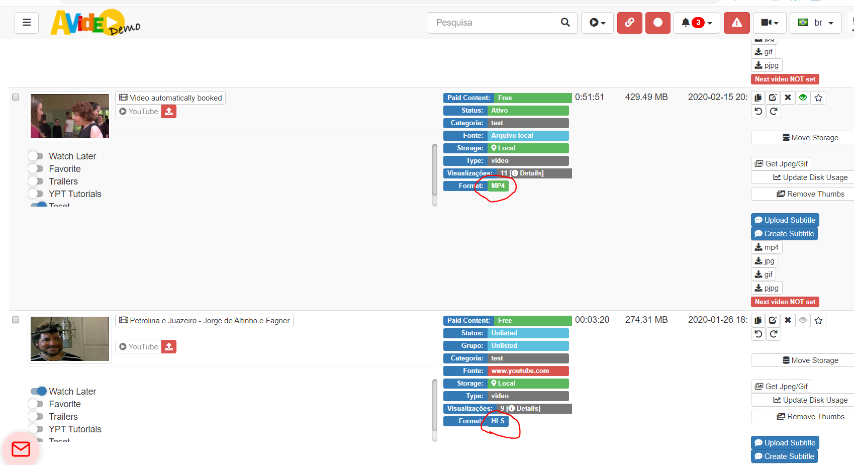This screenshot has width=854, height=465.
Task: Toggle Watch Later for Video automatically booked
Action: click(x=36, y=156)
